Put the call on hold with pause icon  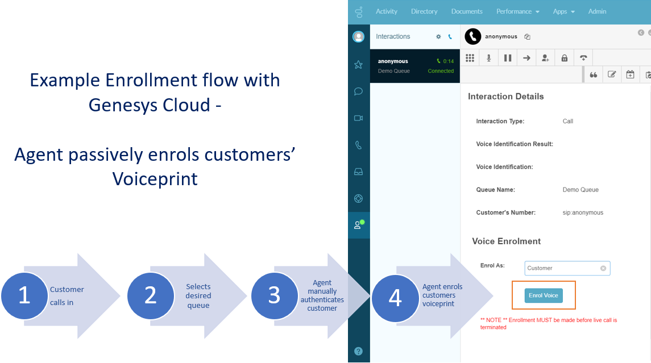tap(507, 58)
